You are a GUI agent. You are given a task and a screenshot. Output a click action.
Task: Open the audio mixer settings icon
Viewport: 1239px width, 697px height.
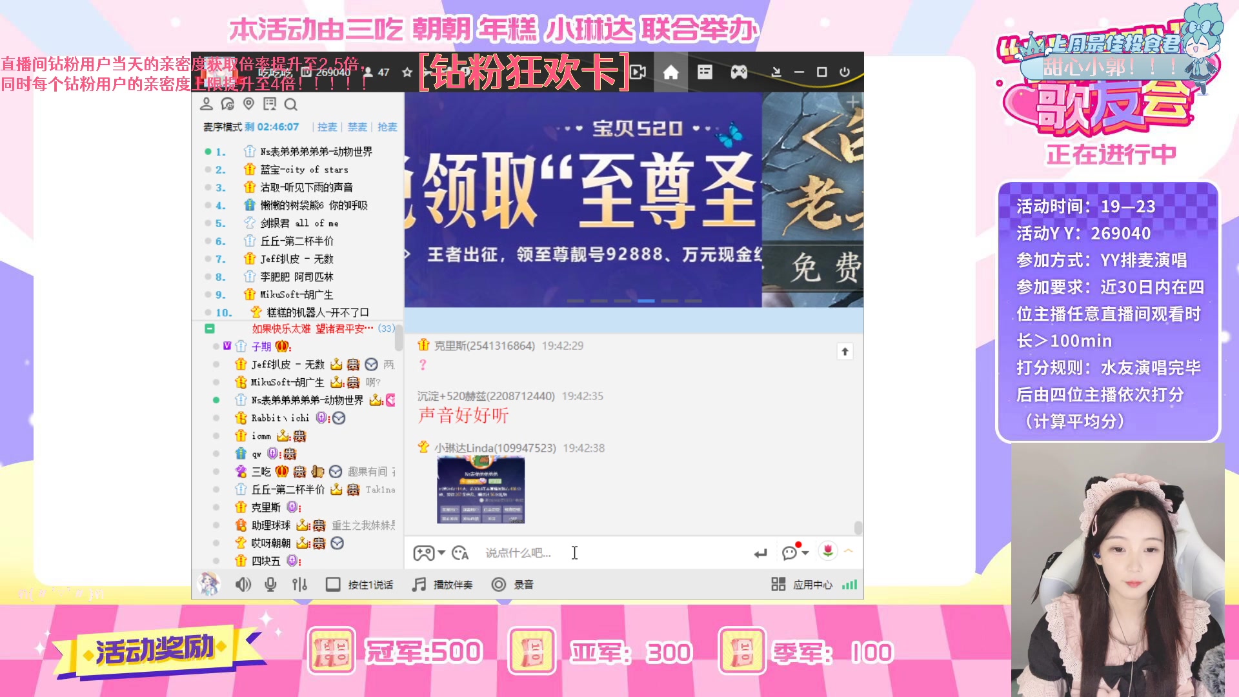[299, 585]
